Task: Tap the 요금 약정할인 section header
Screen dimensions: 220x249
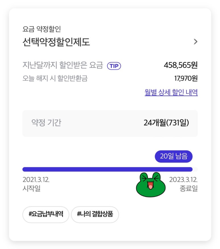Action: coord(42,29)
